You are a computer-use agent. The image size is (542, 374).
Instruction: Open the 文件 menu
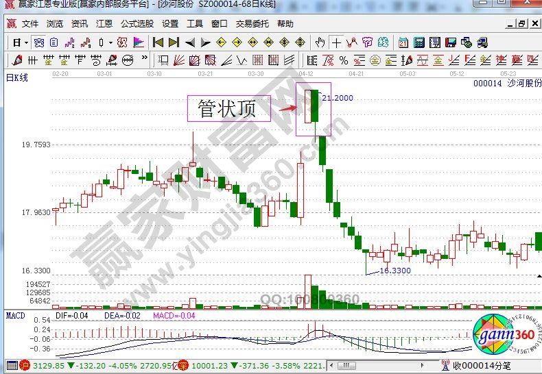(x=30, y=23)
